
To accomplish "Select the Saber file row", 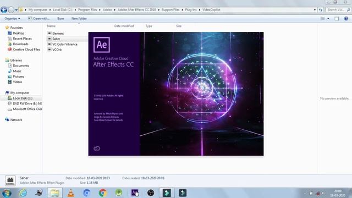I will click(67, 39).
